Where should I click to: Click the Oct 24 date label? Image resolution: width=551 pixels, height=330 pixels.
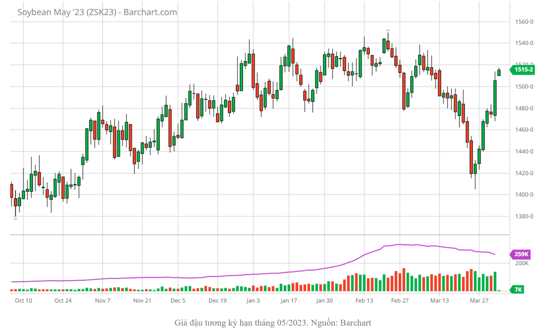pos(63,301)
